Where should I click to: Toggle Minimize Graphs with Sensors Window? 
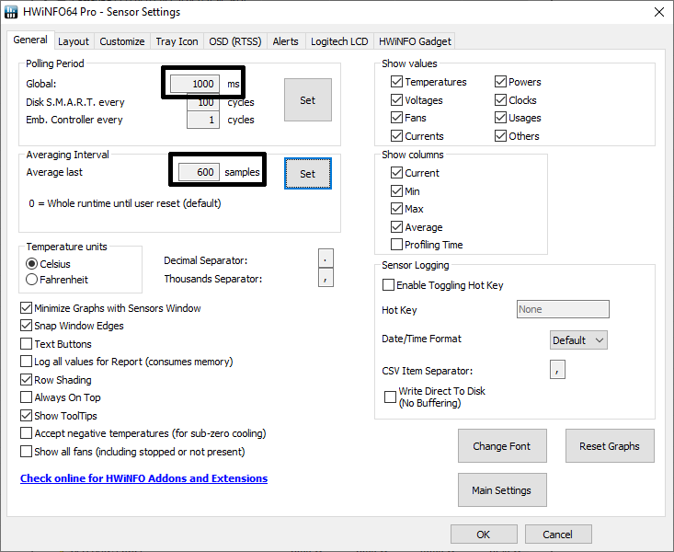click(110, 308)
